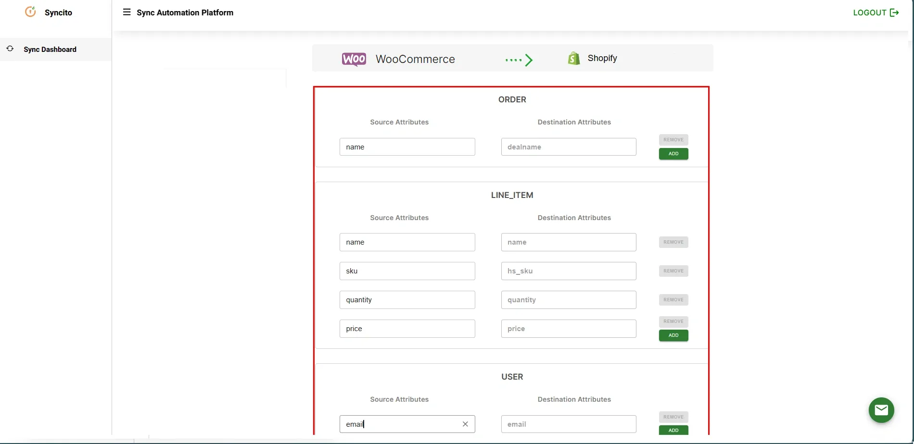
Task: Click the Syncito logo
Action: [x=30, y=12]
